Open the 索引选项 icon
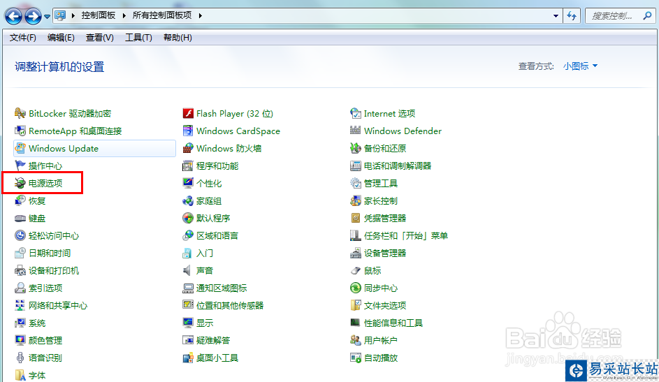 (x=20, y=288)
